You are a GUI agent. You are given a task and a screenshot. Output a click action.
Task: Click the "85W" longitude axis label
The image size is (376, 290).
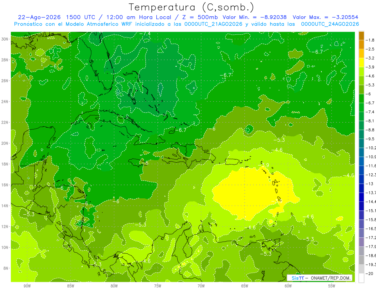pyautogui.click(x=70, y=286)
